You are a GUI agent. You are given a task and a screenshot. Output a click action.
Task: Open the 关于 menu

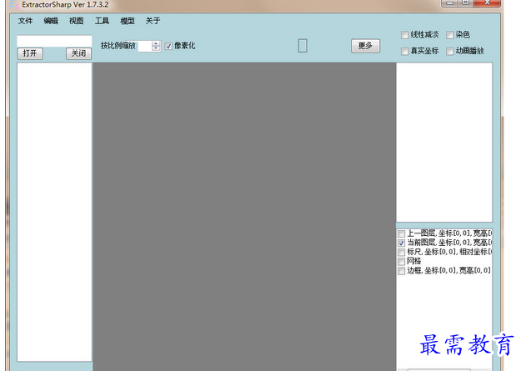coord(153,21)
